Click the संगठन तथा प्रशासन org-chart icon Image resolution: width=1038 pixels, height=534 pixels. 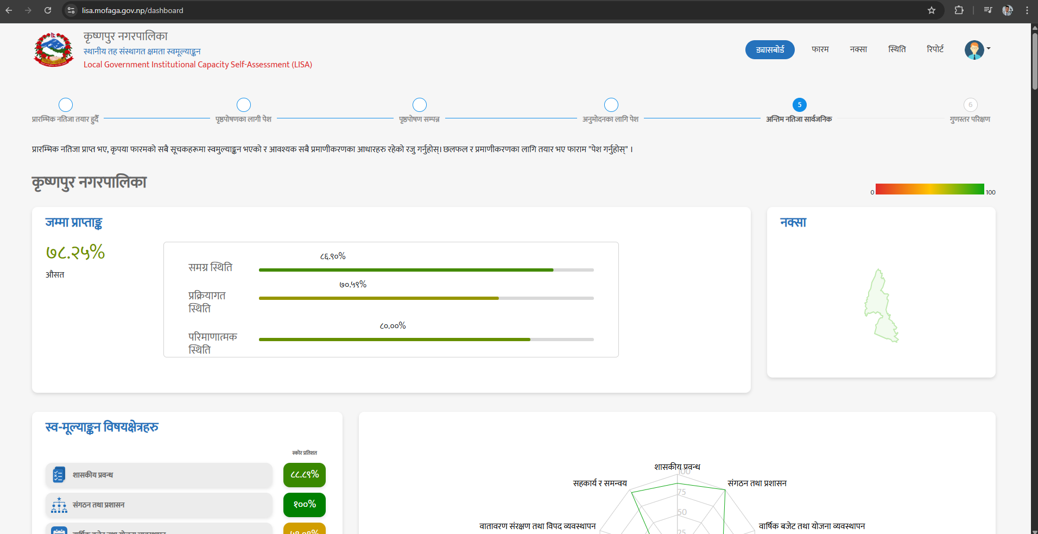[59, 505]
